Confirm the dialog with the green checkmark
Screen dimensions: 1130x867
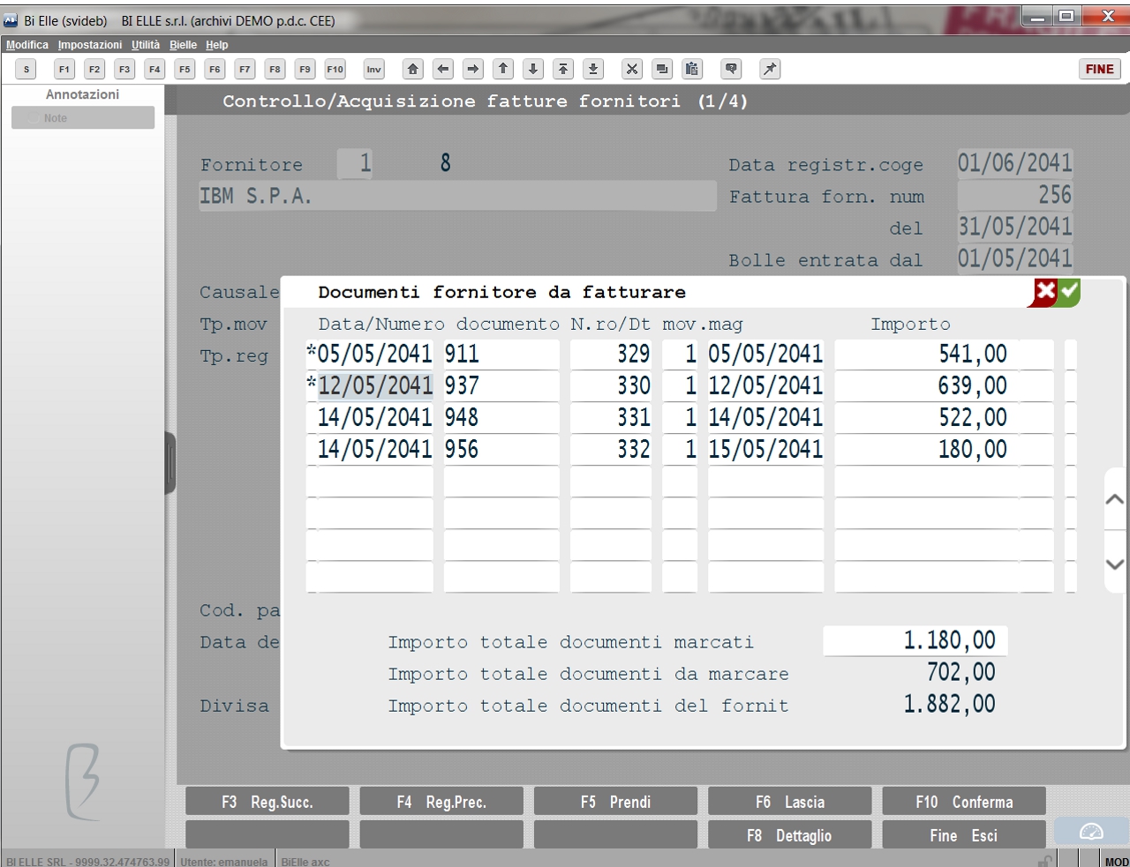click(x=1069, y=292)
